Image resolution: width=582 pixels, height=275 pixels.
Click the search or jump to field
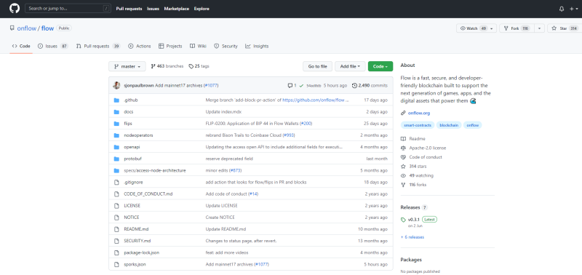coord(68,8)
